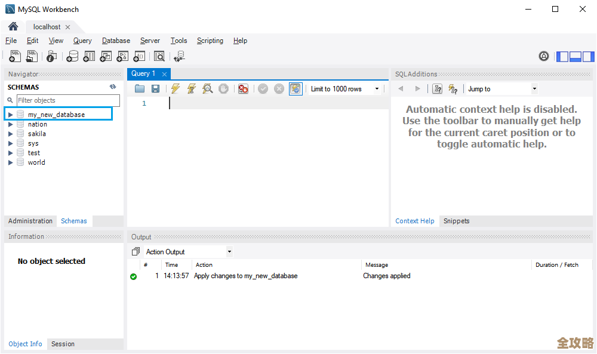Open a SQL script file folder icon

pyautogui.click(x=140, y=89)
